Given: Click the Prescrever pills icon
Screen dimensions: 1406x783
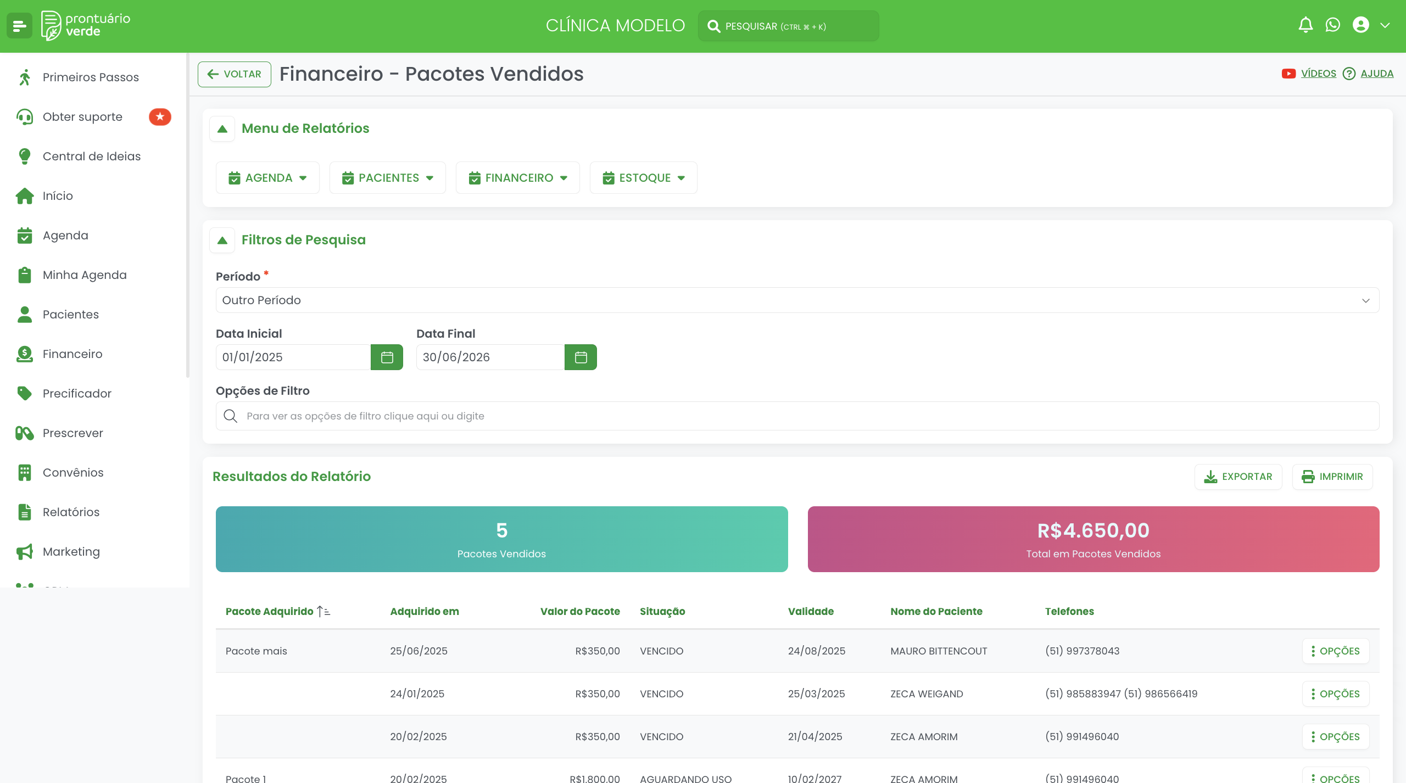Looking at the screenshot, I should point(24,433).
